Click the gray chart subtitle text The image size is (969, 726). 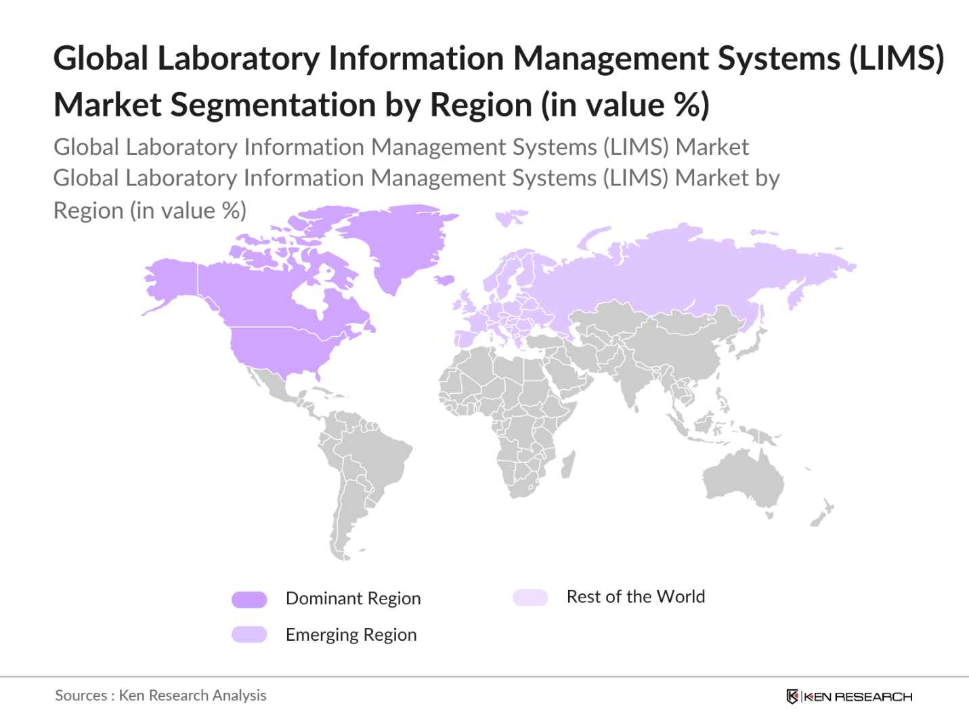(416, 179)
